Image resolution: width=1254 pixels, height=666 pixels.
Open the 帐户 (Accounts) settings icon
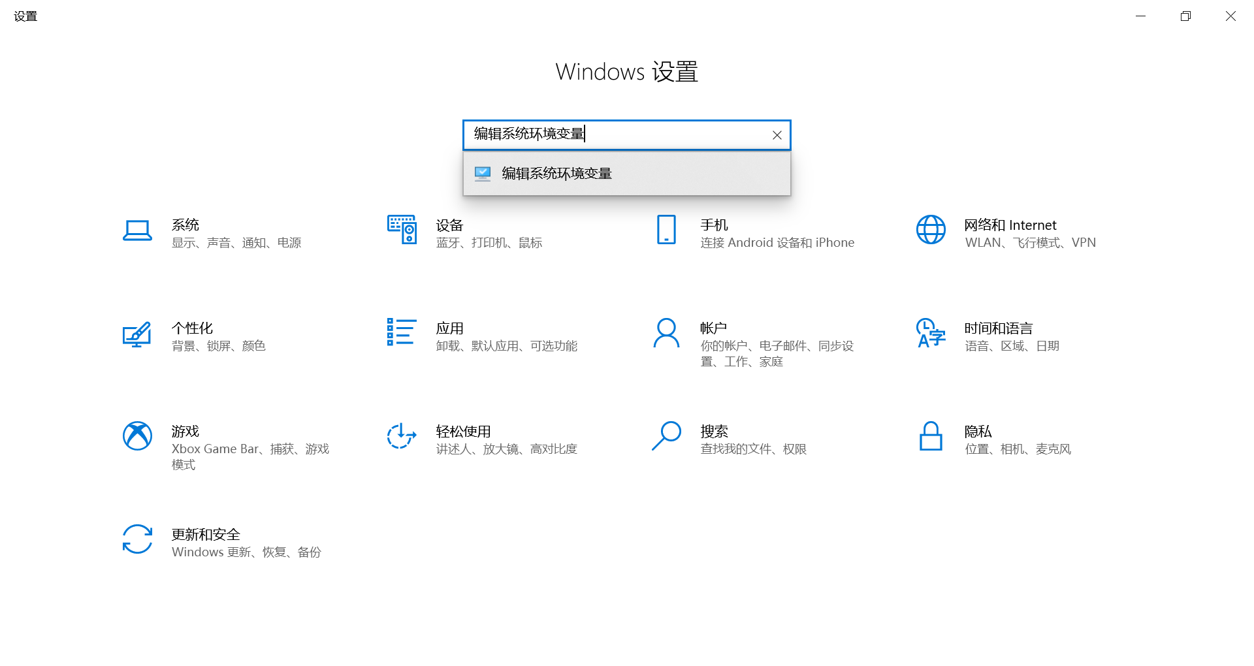tap(666, 333)
